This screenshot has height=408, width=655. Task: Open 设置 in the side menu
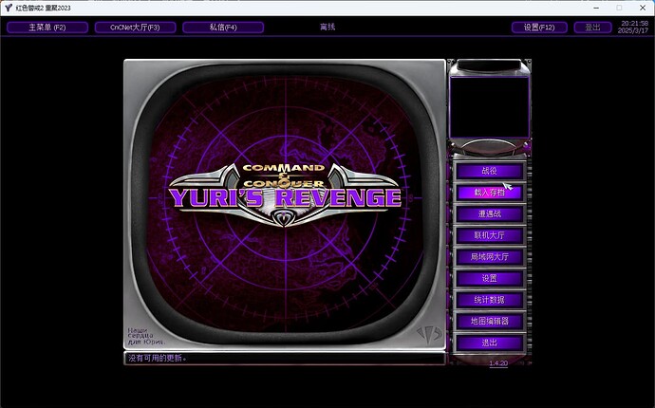tap(489, 279)
